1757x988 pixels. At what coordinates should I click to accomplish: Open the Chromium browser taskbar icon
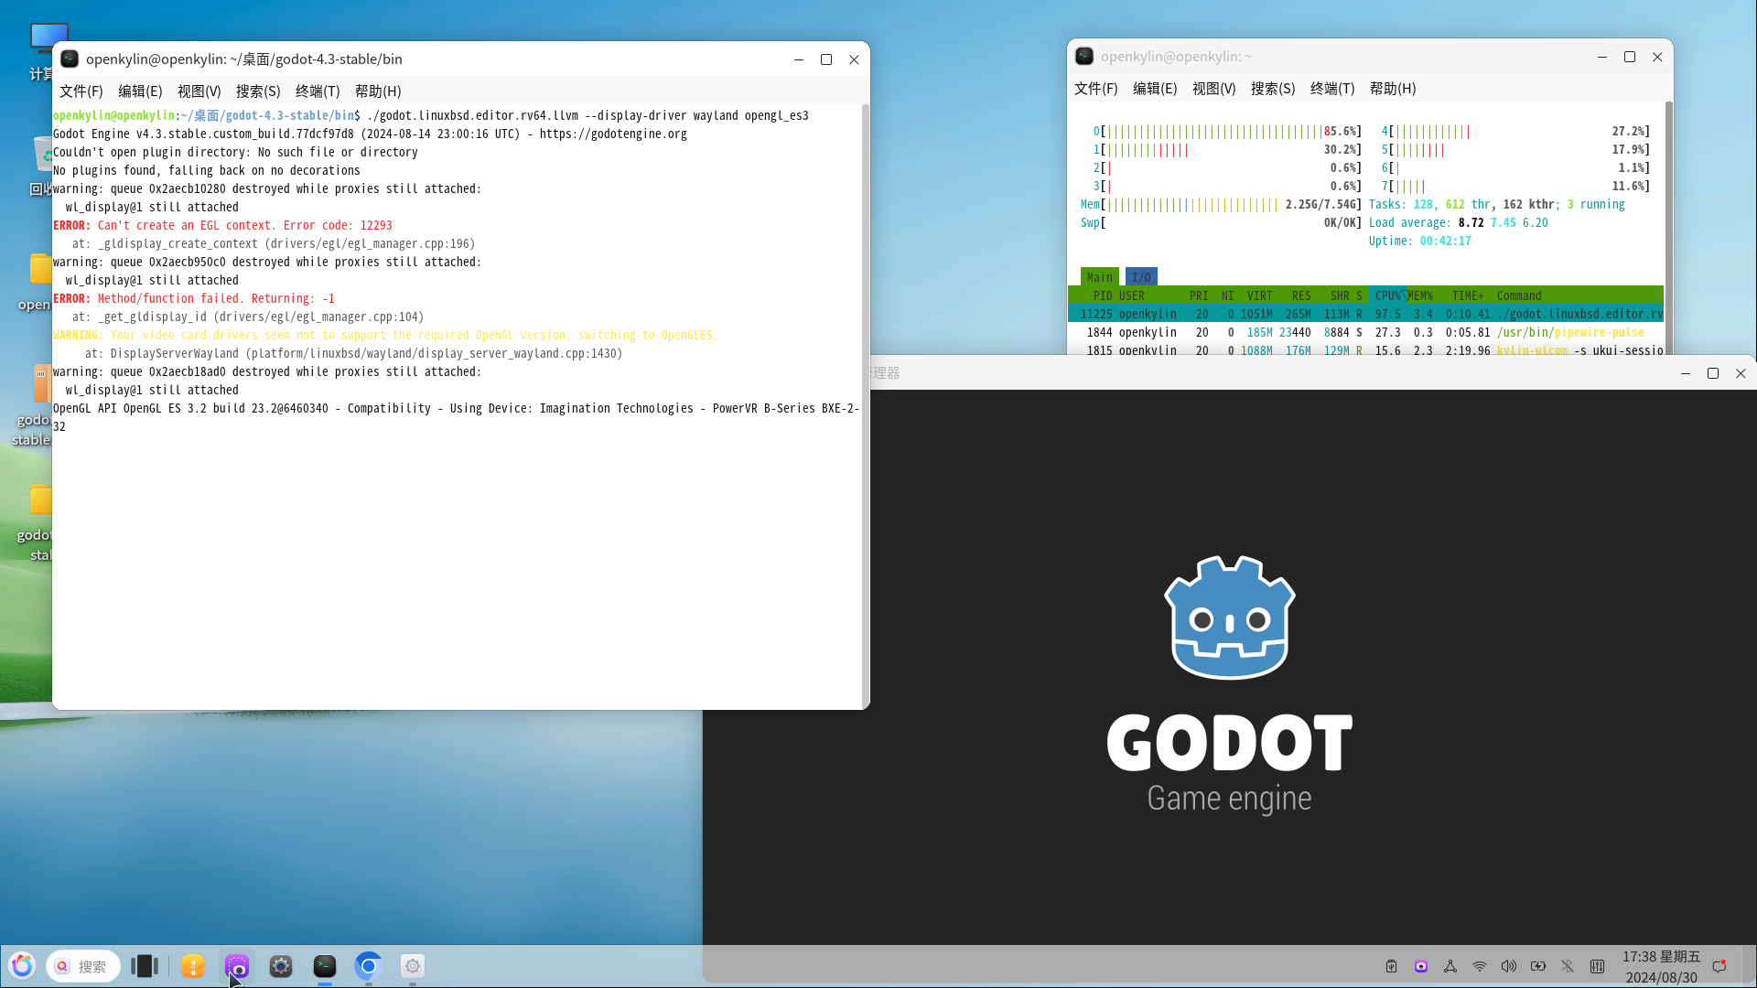(369, 966)
